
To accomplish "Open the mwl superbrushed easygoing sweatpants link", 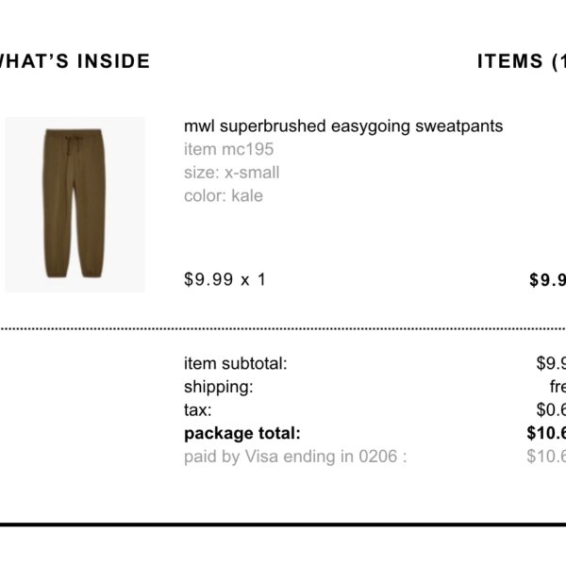I will [343, 126].
